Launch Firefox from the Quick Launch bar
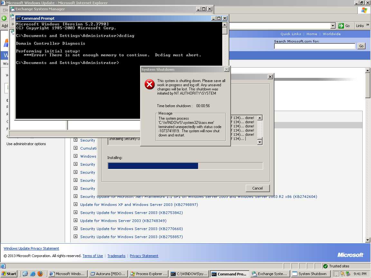The image size is (371, 278). point(40,274)
